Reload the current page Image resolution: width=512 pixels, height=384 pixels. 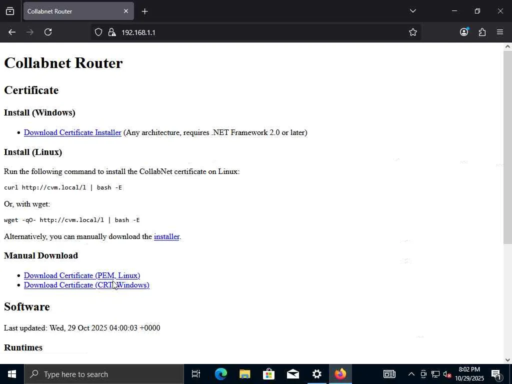[x=48, y=32]
